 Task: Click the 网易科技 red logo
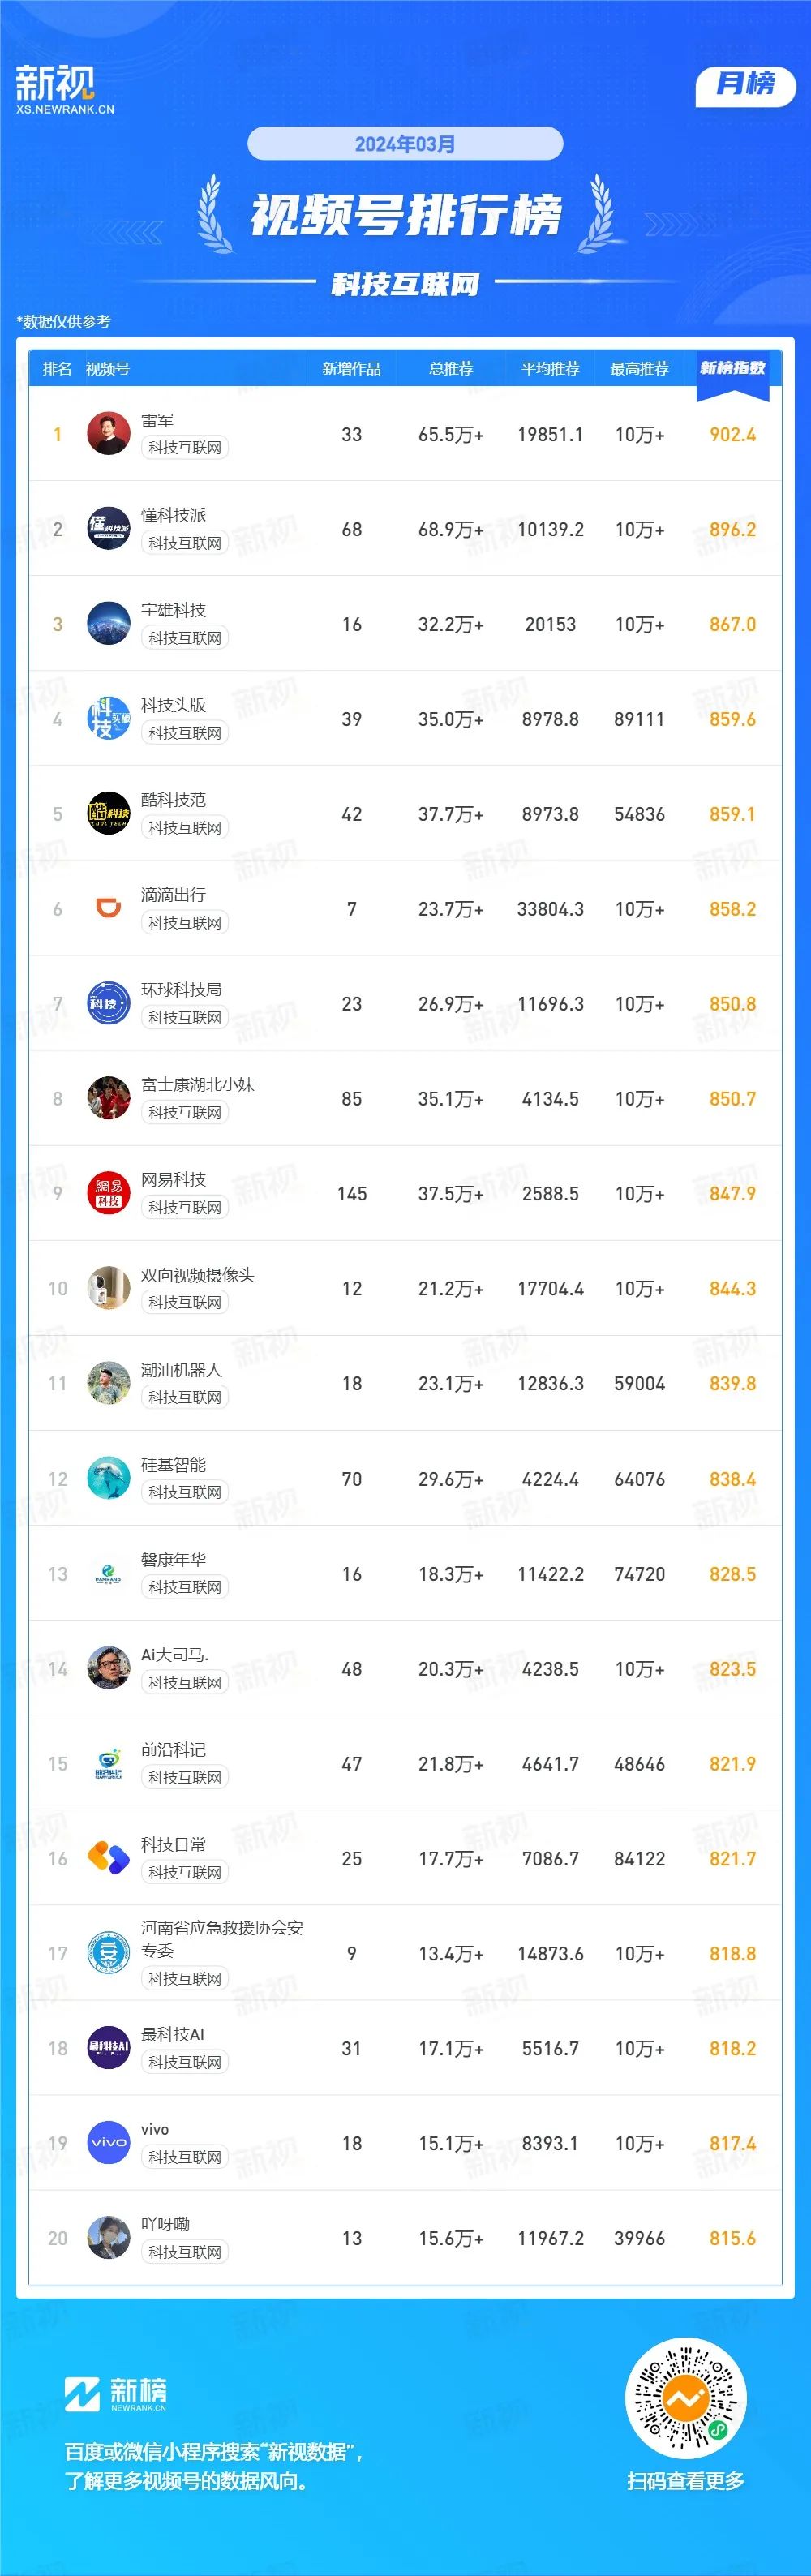tap(108, 1193)
